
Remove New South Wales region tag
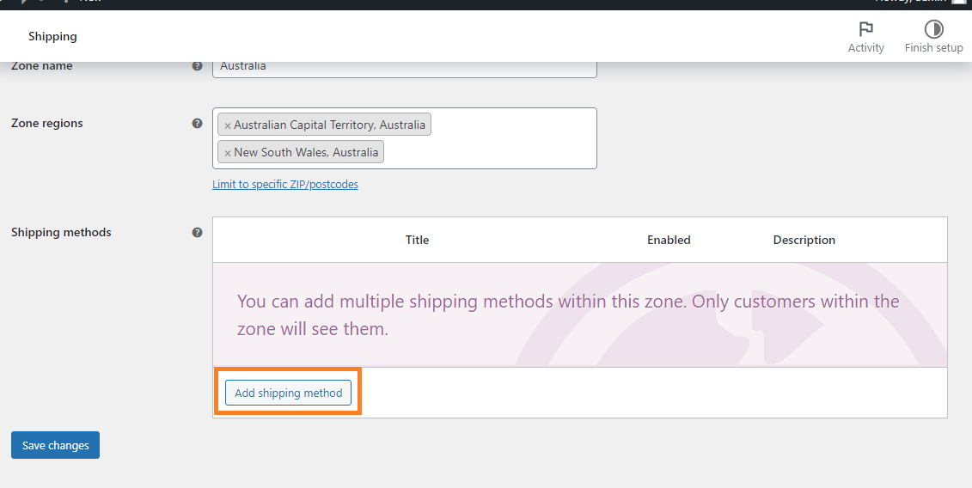point(228,153)
